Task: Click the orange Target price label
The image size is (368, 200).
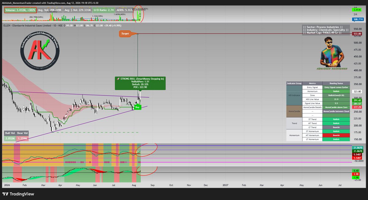Action: tap(126, 34)
